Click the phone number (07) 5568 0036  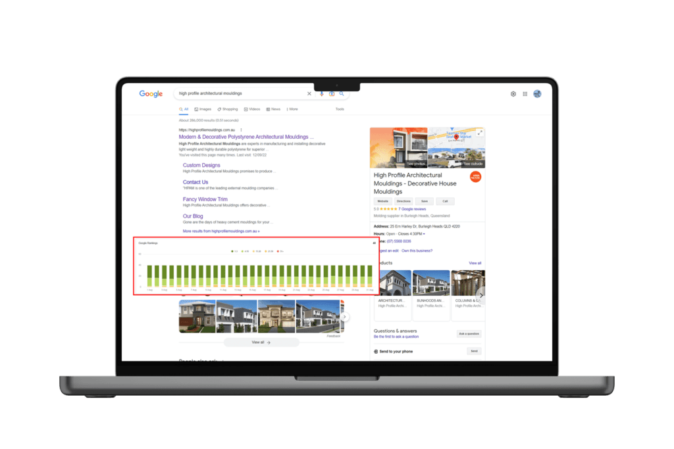[399, 241]
